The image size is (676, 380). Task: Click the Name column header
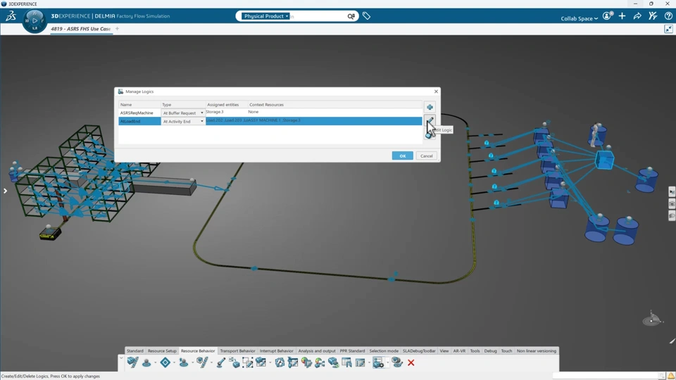pyautogui.click(x=139, y=105)
